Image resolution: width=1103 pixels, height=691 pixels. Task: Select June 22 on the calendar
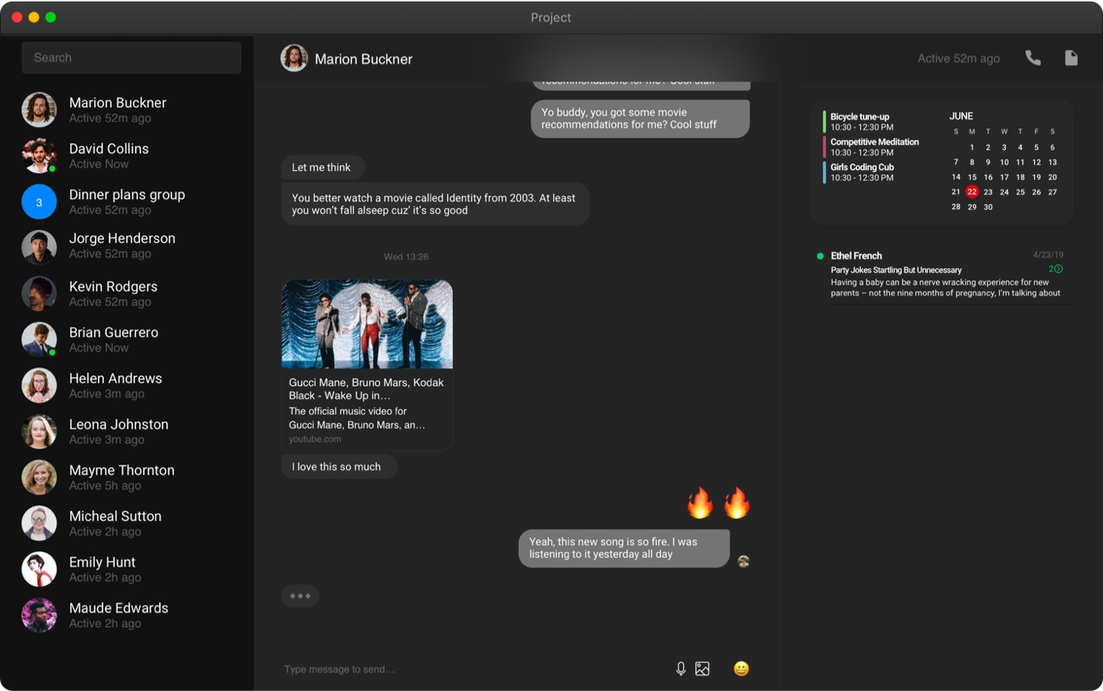971,192
